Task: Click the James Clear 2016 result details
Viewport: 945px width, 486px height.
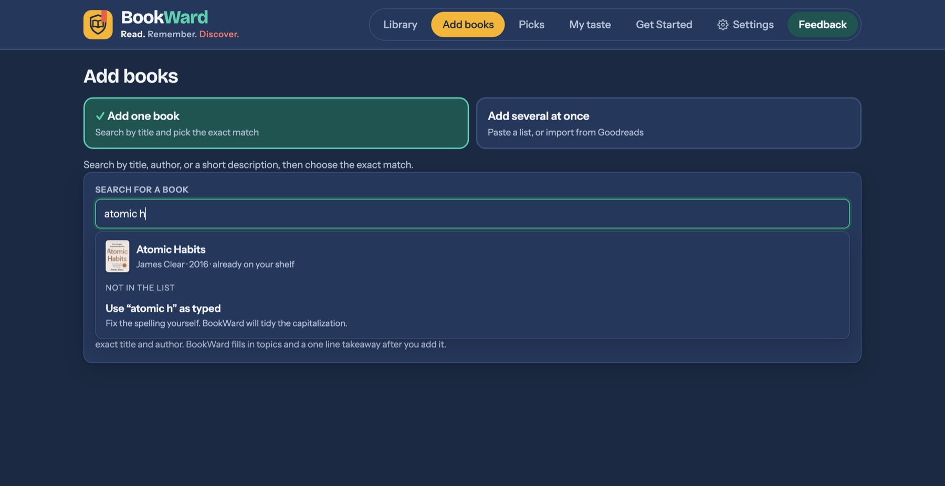Action: click(215, 265)
